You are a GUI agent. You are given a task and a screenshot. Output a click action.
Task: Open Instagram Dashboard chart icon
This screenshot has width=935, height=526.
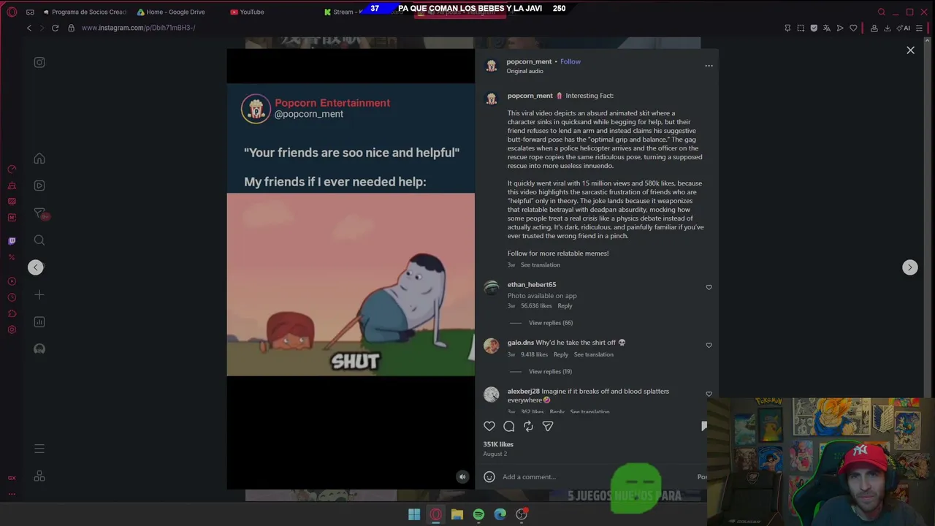(x=39, y=322)
